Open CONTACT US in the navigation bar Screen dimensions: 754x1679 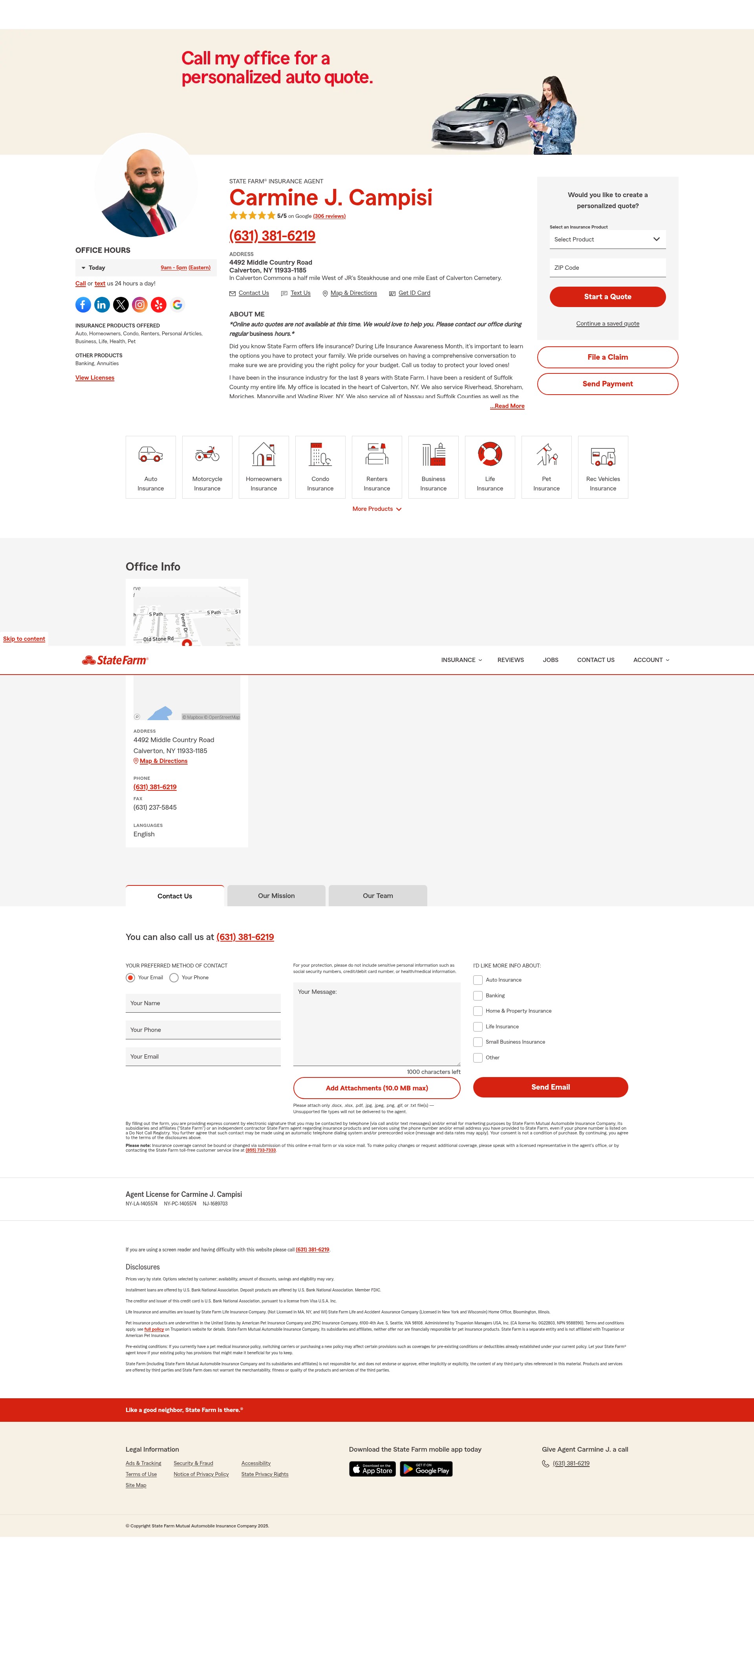[x=596, y=660]
